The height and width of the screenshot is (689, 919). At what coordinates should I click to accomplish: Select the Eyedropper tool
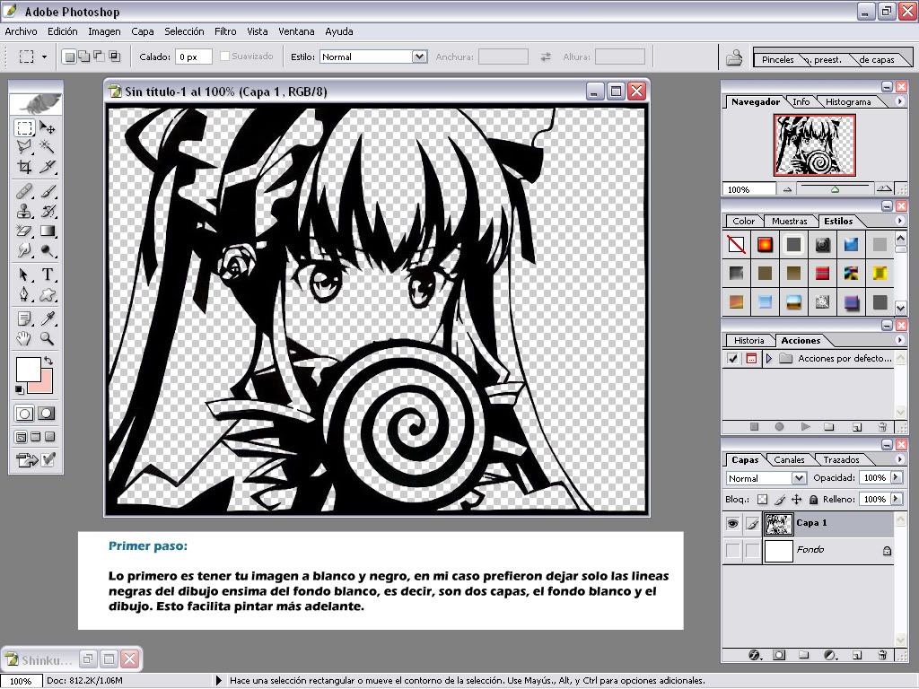pyautogui.click(x=48, y=318)
